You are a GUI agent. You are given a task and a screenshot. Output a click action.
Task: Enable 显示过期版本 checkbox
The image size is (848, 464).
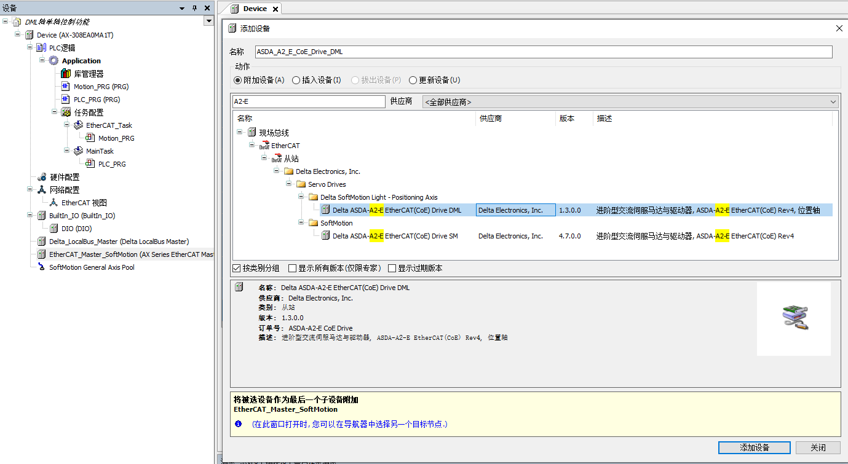[392, 269]
